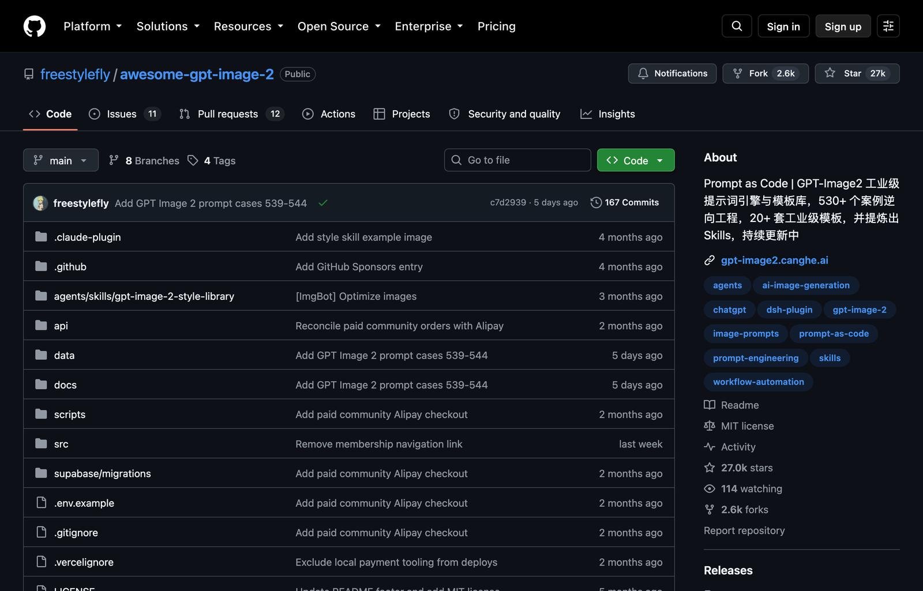
Task: Open the 'Reconcile paid community orders with Alipay' commit
Action: point(400,326)
